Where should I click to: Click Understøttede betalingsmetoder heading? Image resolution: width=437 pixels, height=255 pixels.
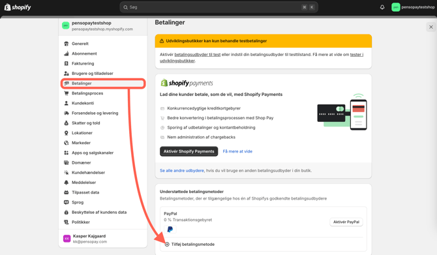coord(192,192)
